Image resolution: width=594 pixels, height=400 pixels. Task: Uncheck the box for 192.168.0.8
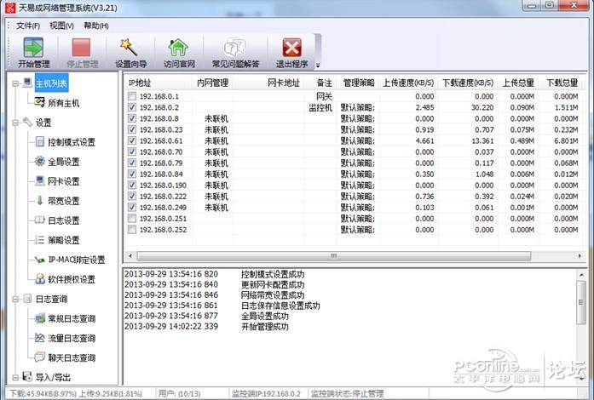pos(132,118)
